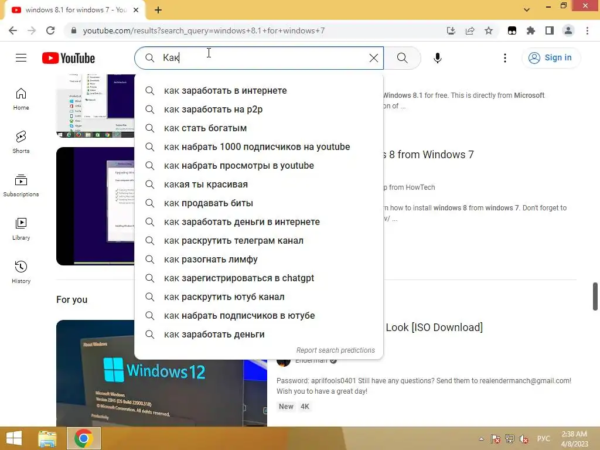600x450 pixels.
Task: Click the install/download page icon in address bar
Action: point(451,30)
